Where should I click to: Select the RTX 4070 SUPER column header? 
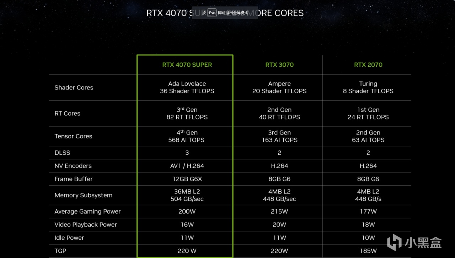(x=187, y=65)
